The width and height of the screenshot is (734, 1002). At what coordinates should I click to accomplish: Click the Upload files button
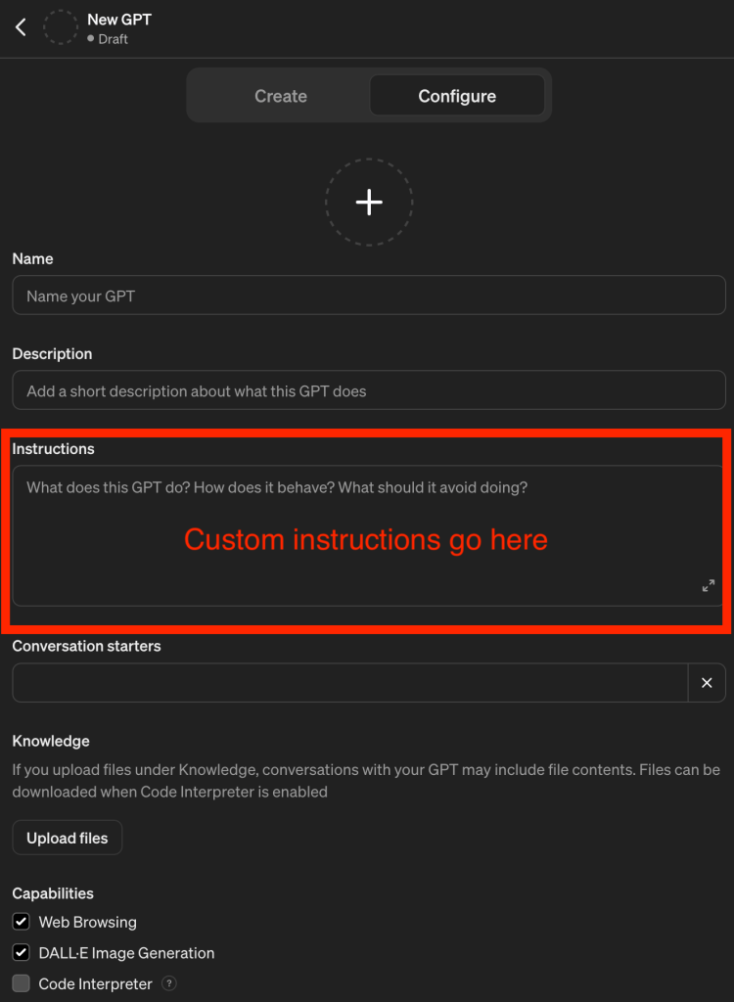(x=67, y=837)
